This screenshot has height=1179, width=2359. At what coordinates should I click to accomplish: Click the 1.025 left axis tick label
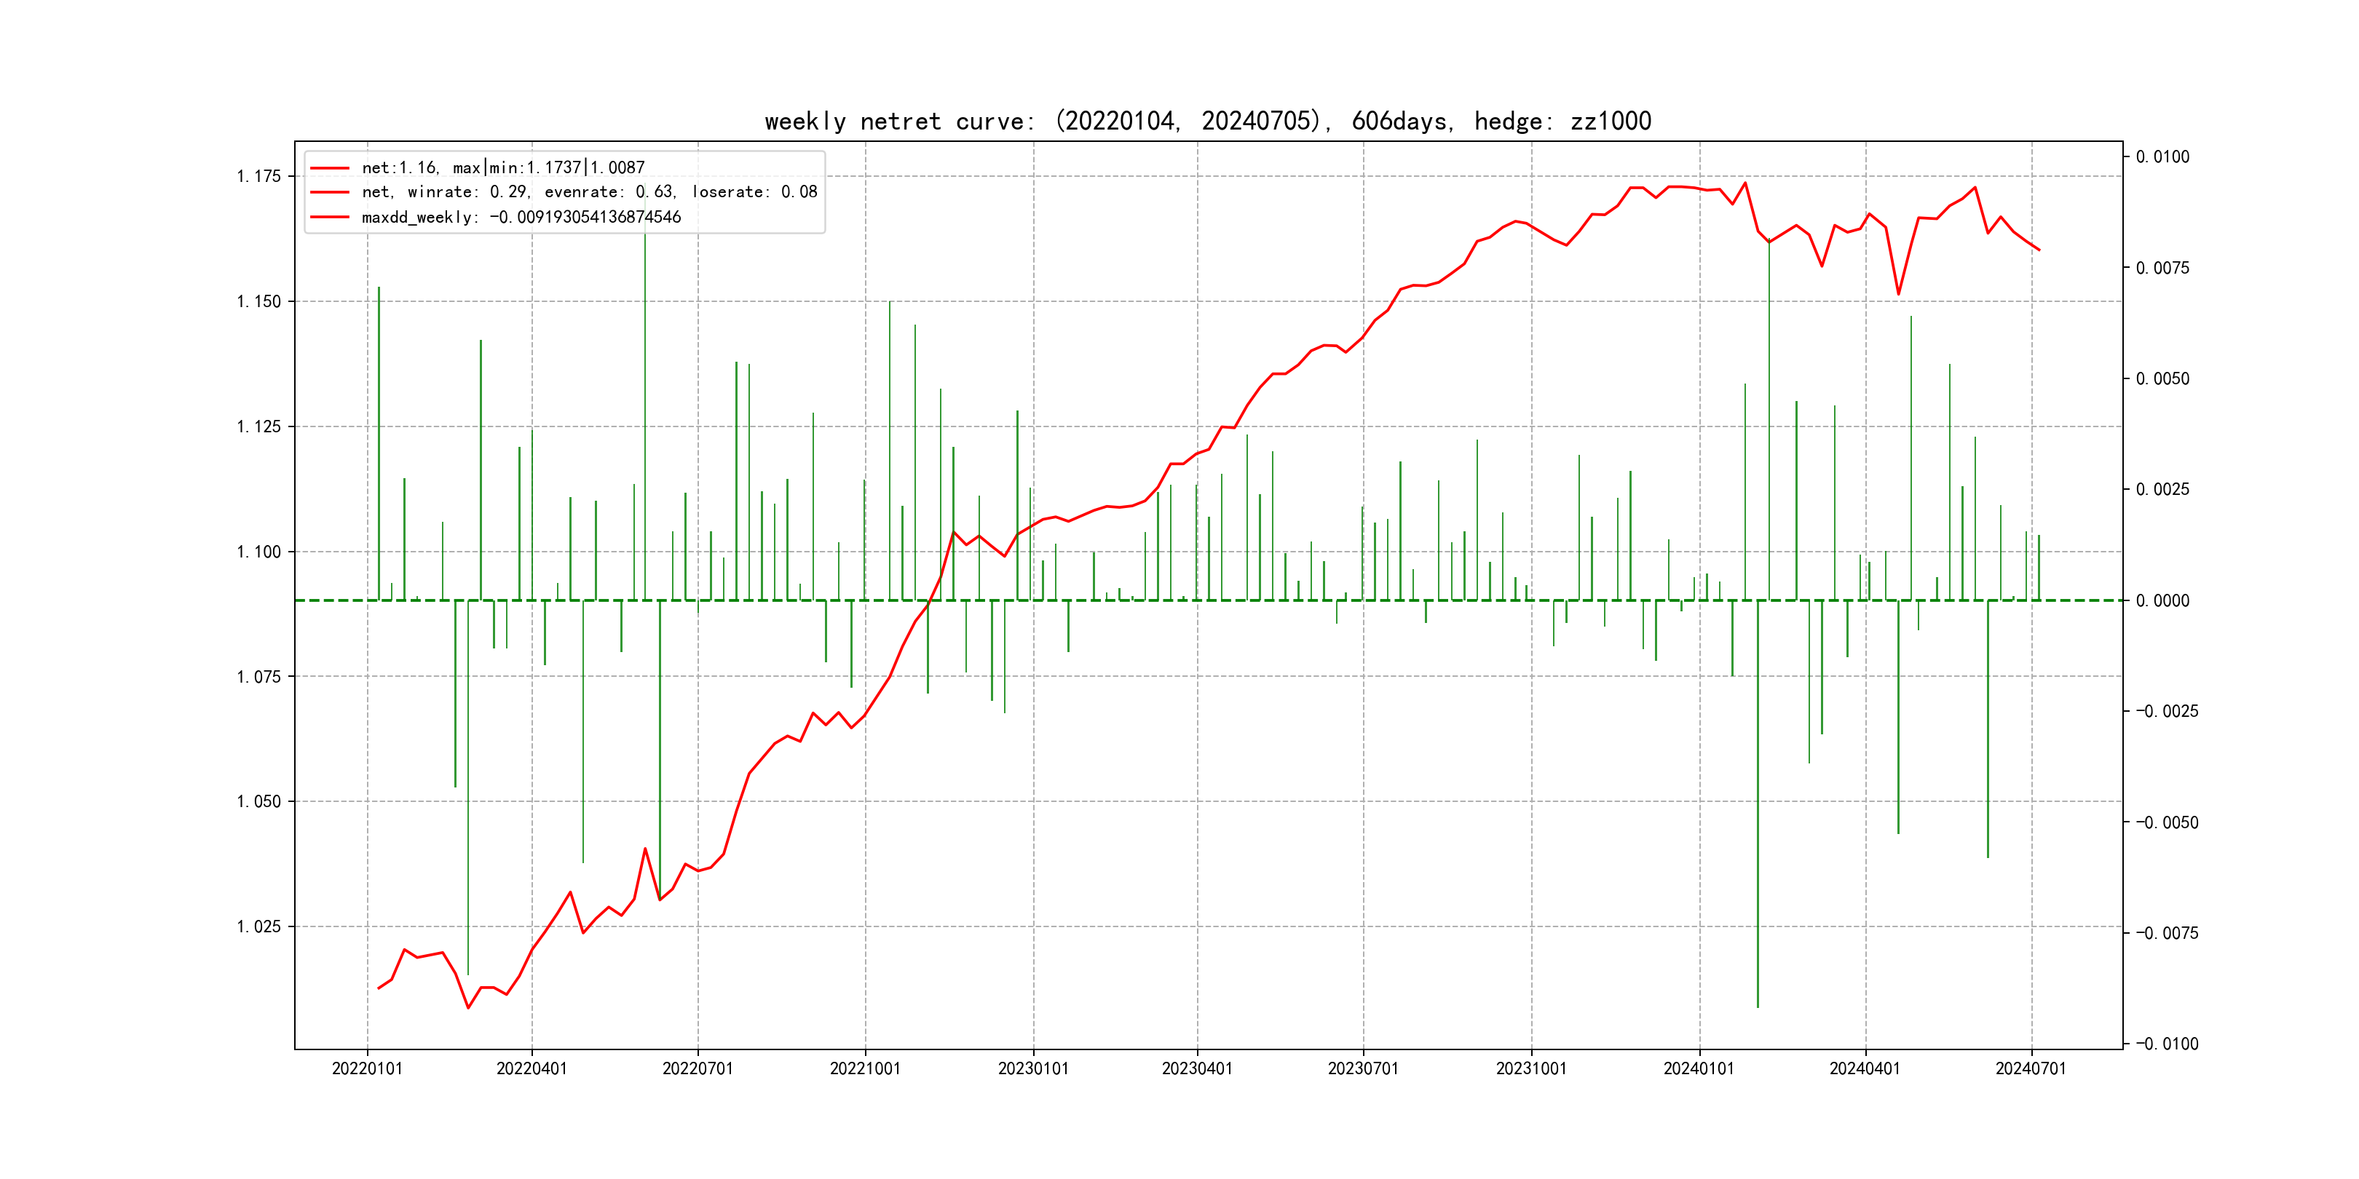tap(258, 927)
